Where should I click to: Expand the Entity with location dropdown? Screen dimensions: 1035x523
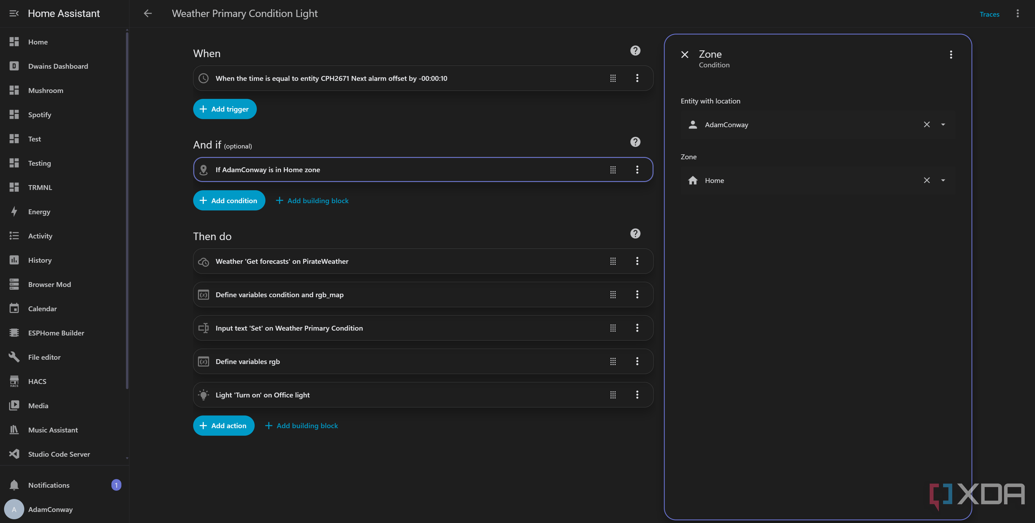pyautogui.click(x=942, y=124)
